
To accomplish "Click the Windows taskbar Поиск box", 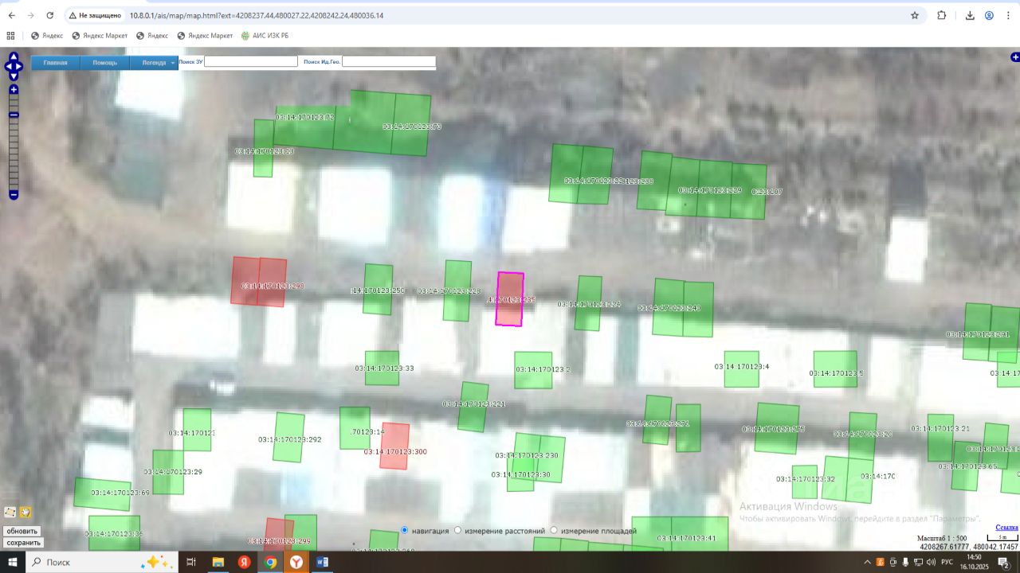I will (x=102, y=562).
